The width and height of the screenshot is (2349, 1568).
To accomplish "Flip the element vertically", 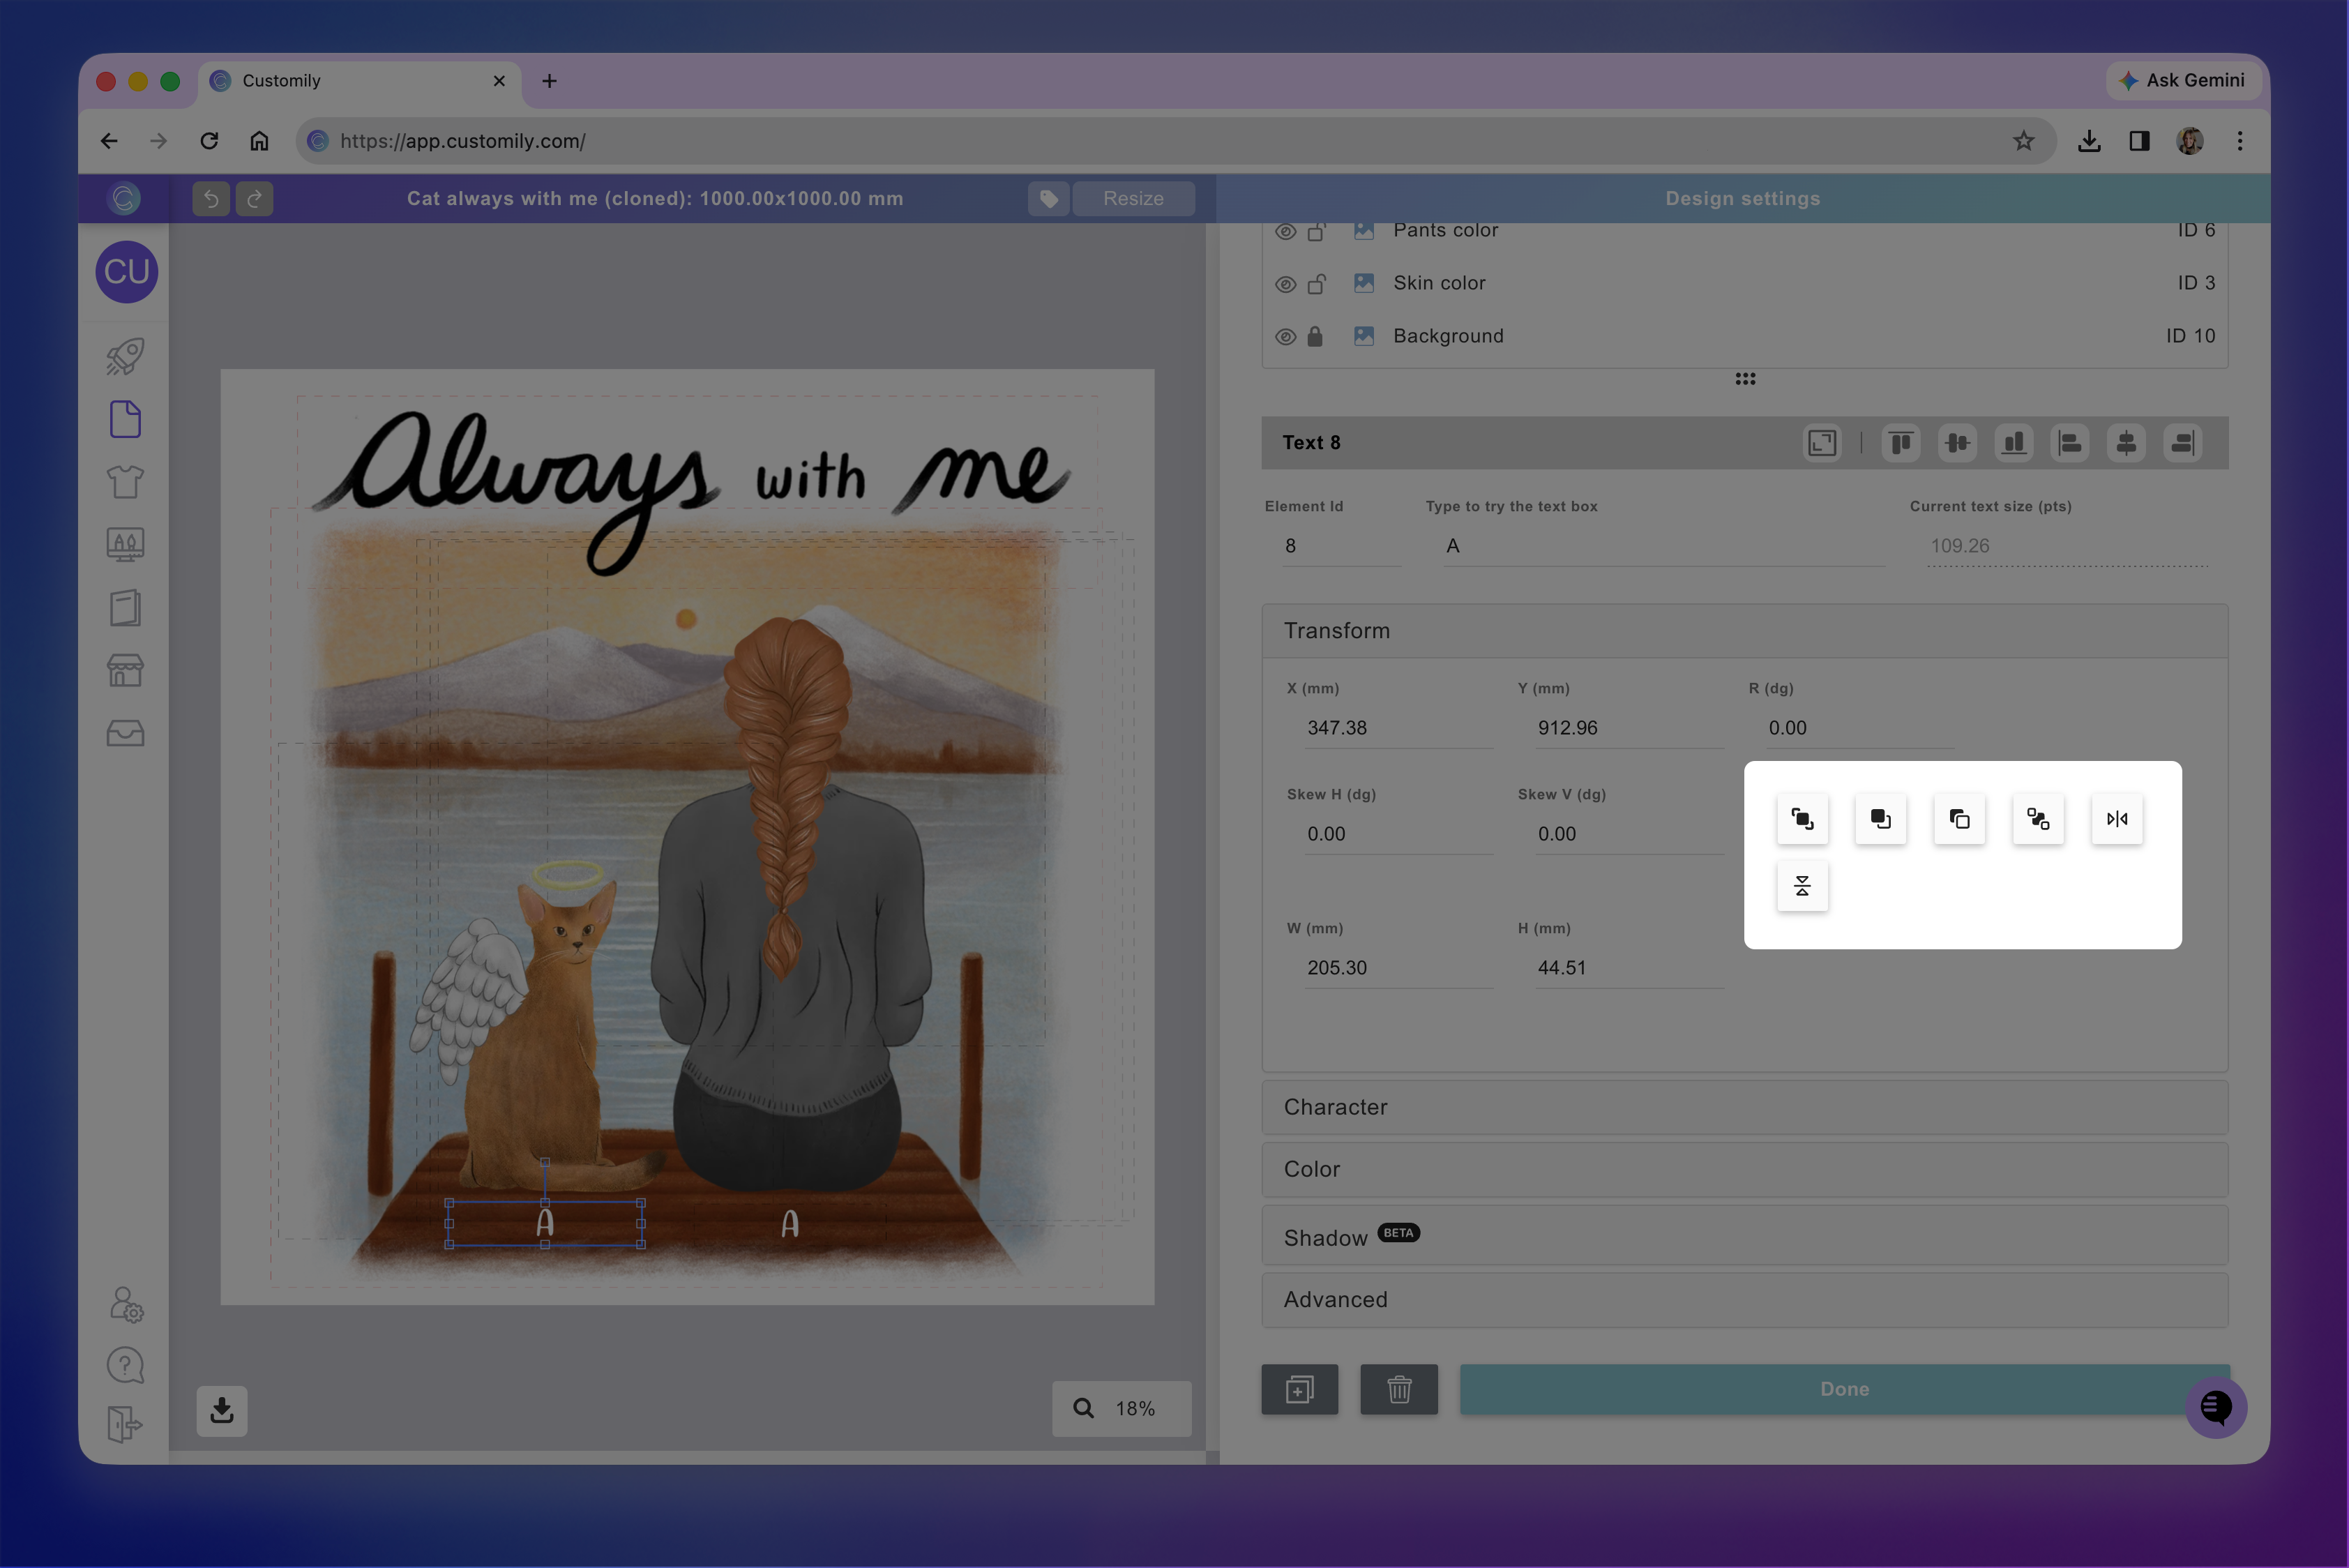I will point(1802,886).
